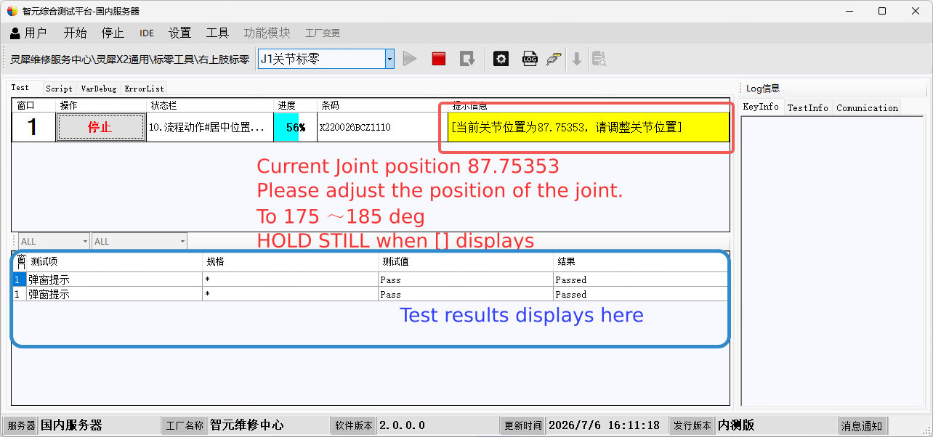The width and height of the screenshot is (933, 437).
Task: Click the 测试值 column header
Action: [x=466, y=261]
